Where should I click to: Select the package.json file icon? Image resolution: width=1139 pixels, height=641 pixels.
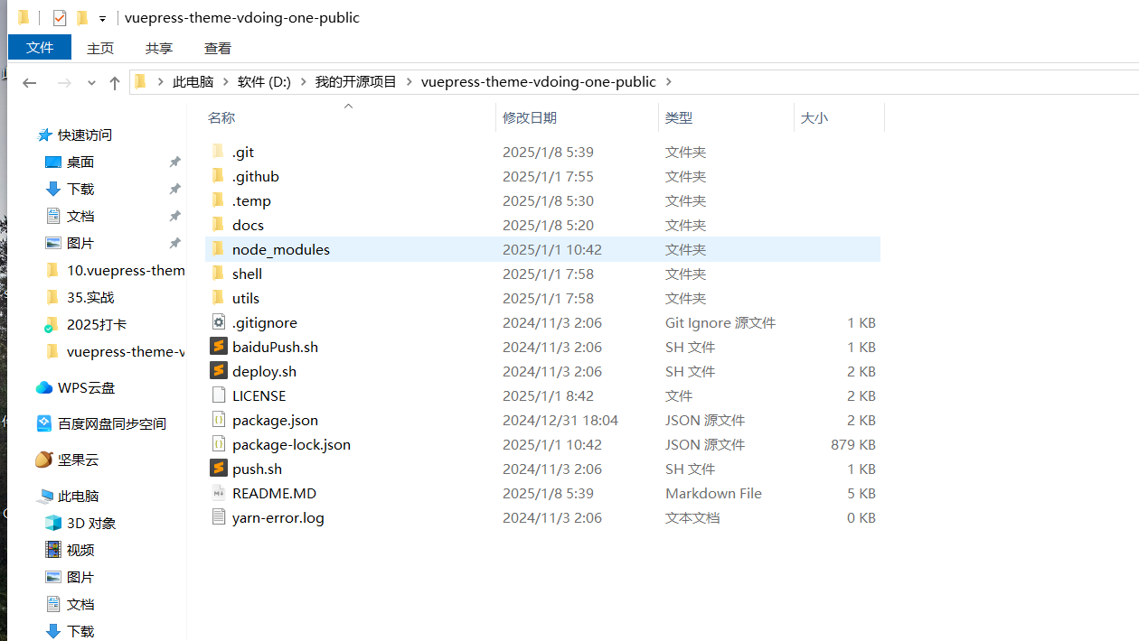point(218,420)
